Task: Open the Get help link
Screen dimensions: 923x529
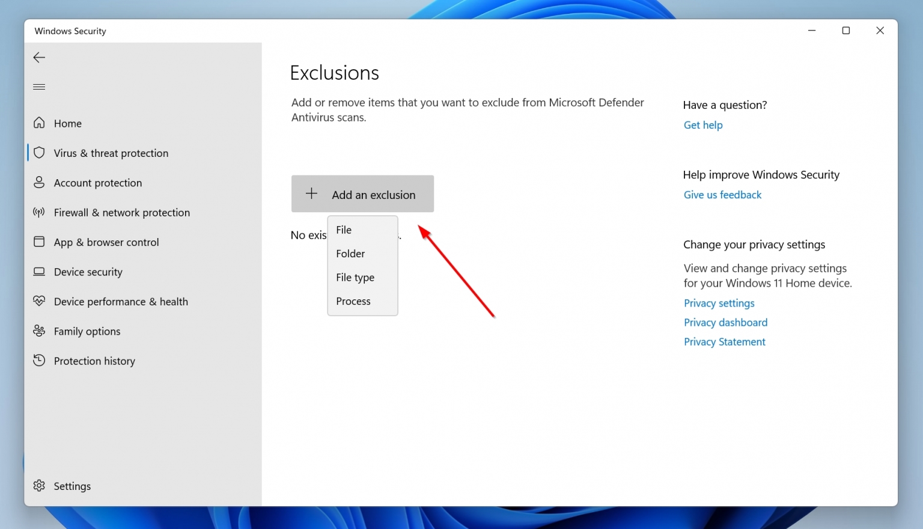Action: 703,124
